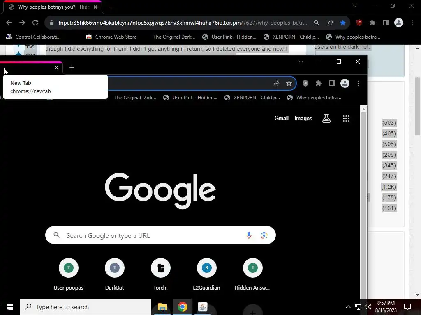
Task: Open the Java app on the taskbar
Action: point(202,307)
